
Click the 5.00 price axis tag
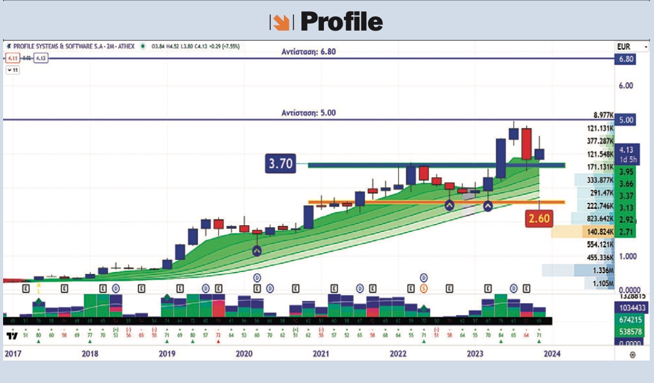tap(626, 120)
